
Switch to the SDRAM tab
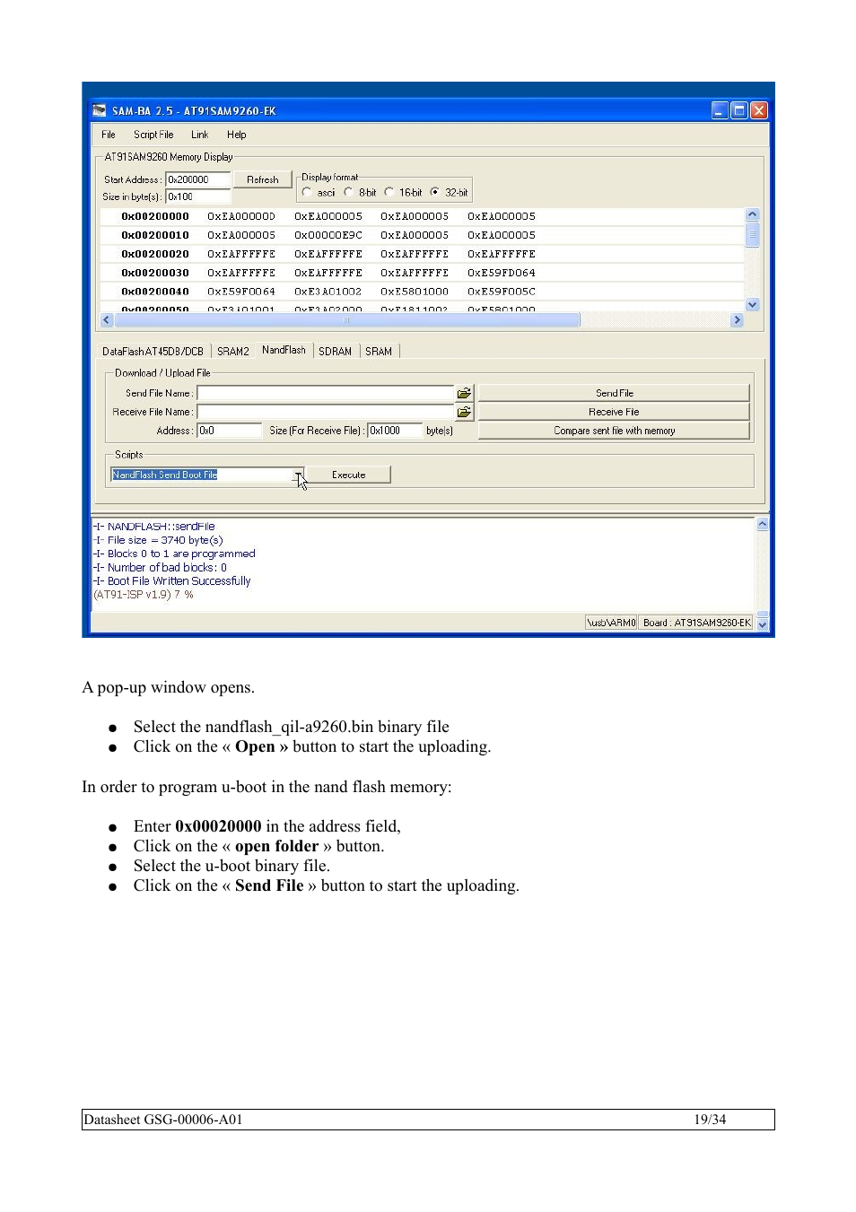coord(335,352)
